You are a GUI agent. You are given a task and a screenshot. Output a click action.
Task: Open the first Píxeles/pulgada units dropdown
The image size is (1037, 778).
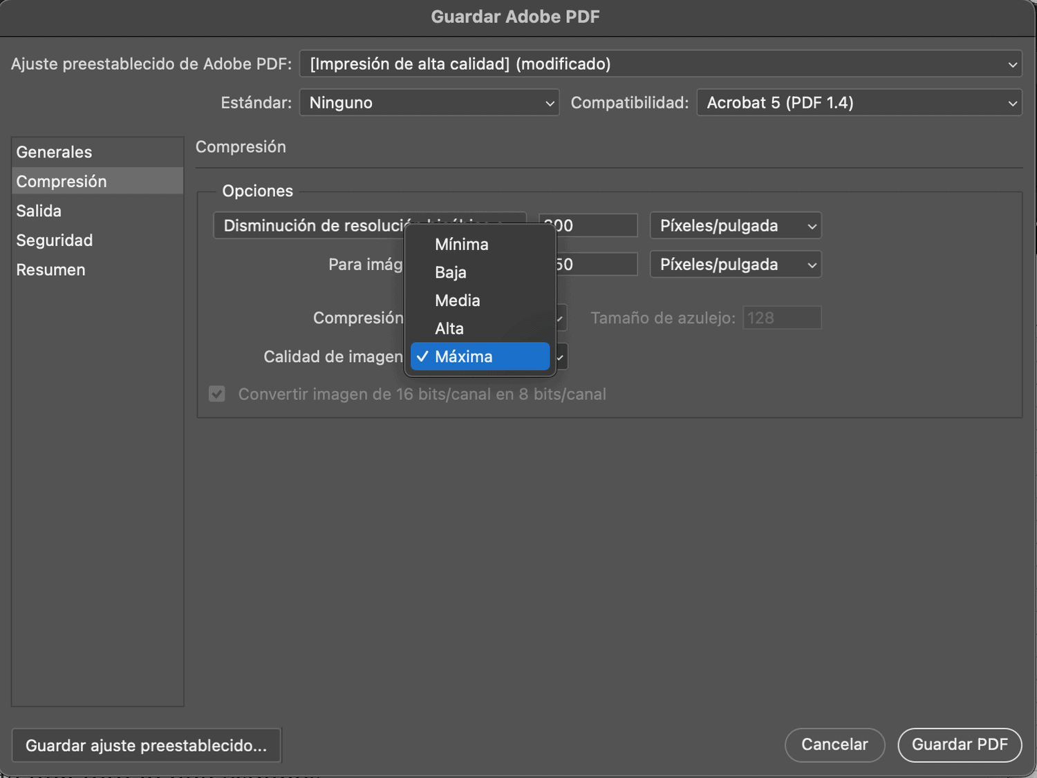click(x=736, y=226)
